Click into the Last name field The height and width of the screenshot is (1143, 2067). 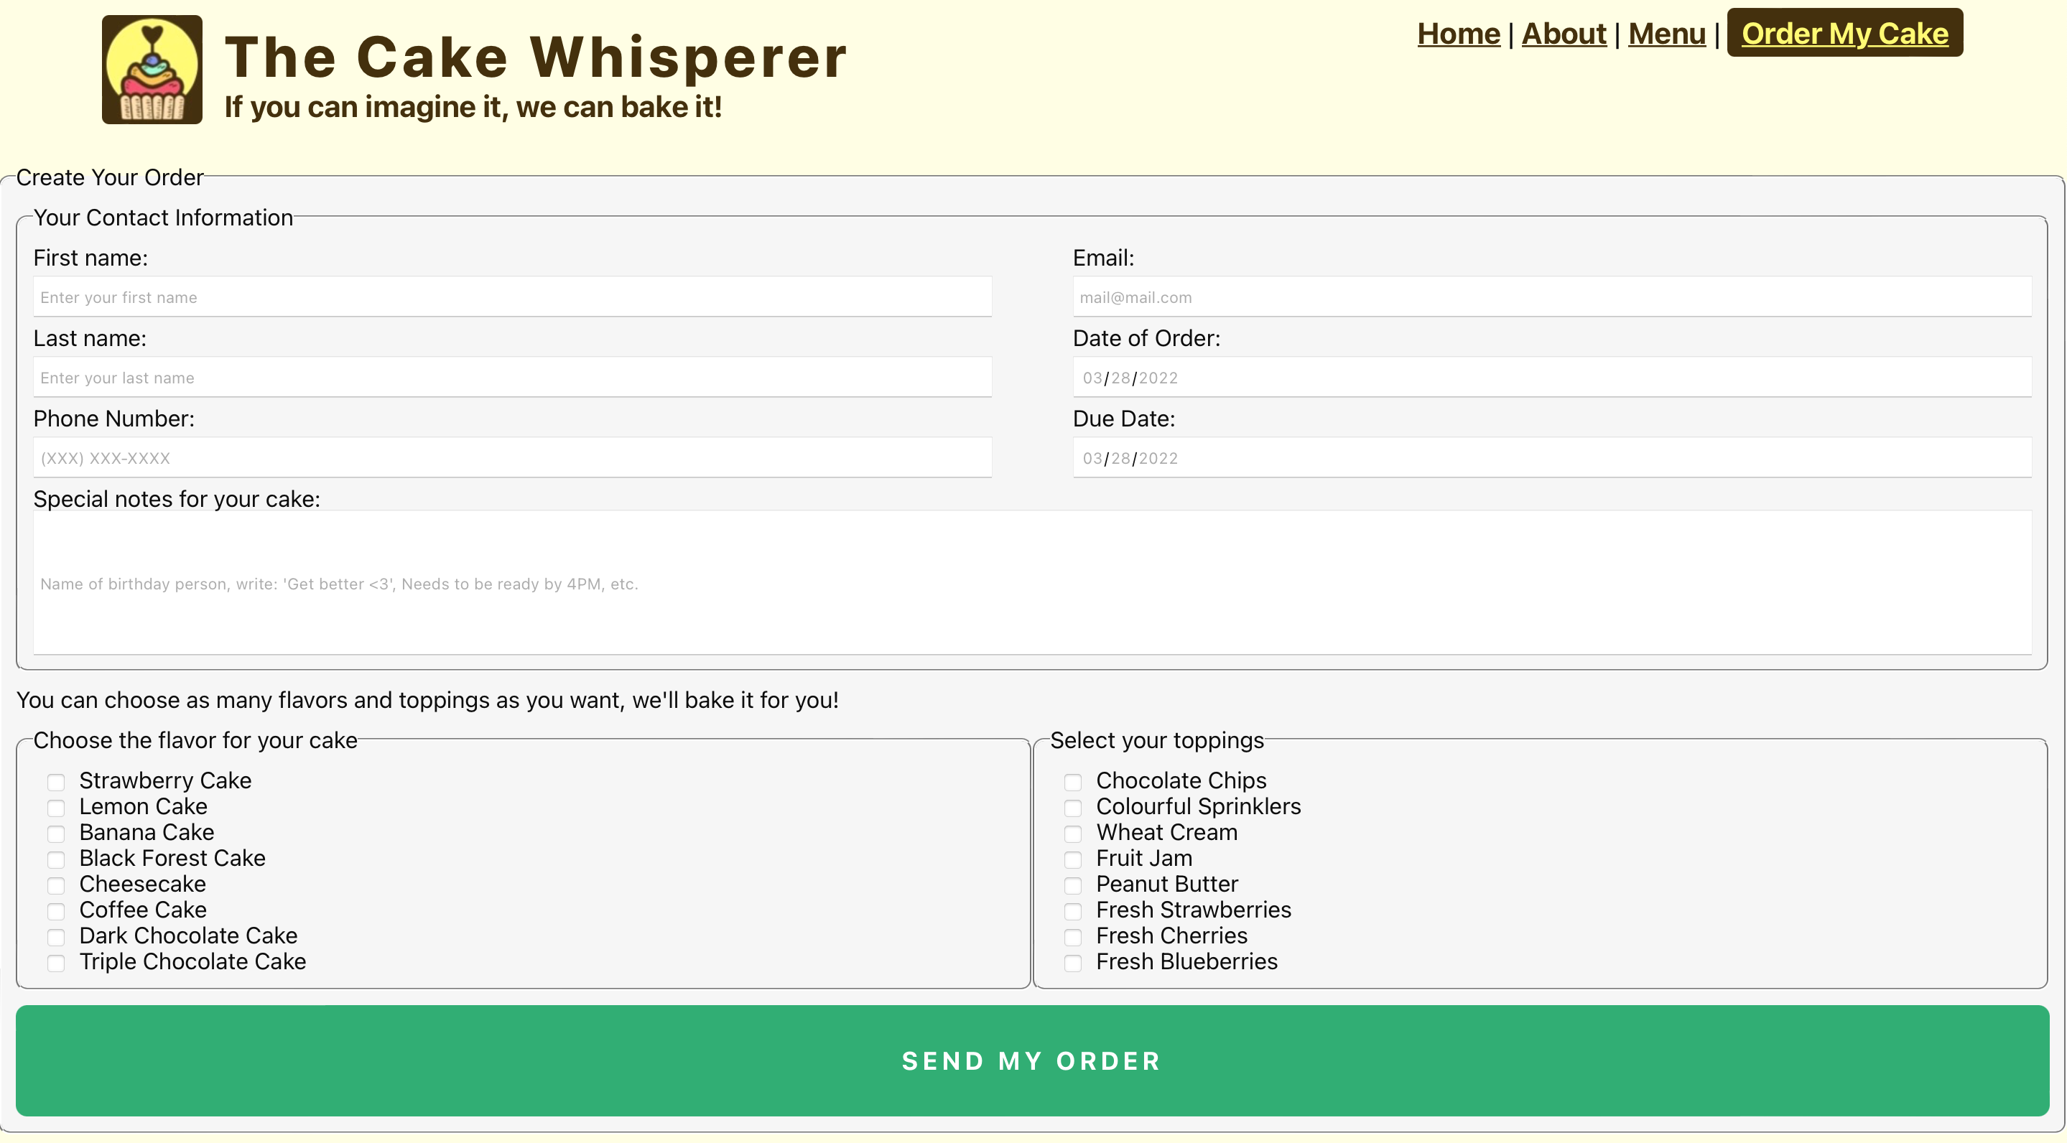pos(512,377)
